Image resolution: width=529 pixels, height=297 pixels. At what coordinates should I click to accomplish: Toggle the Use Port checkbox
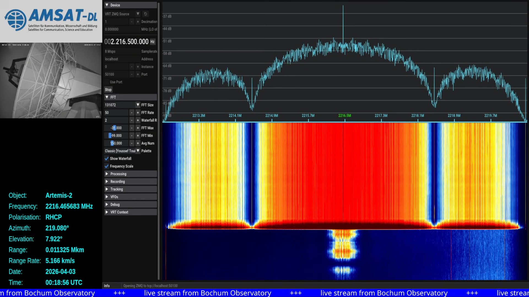point(107,82)
